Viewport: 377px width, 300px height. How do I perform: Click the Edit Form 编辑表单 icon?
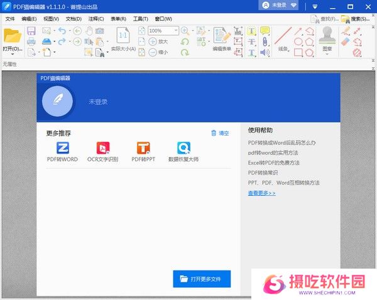[x=222, y=38]
